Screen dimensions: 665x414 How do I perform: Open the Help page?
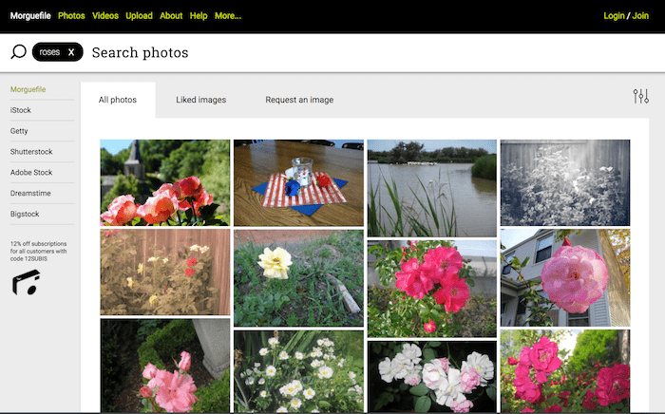(x=199, y=16)
